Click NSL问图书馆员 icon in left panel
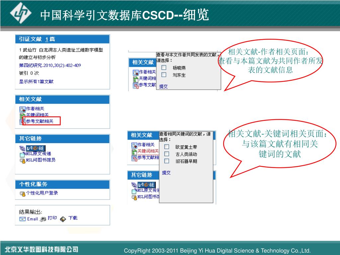The width and height of the screenshot is (340, 255). [x=23, y=161]
